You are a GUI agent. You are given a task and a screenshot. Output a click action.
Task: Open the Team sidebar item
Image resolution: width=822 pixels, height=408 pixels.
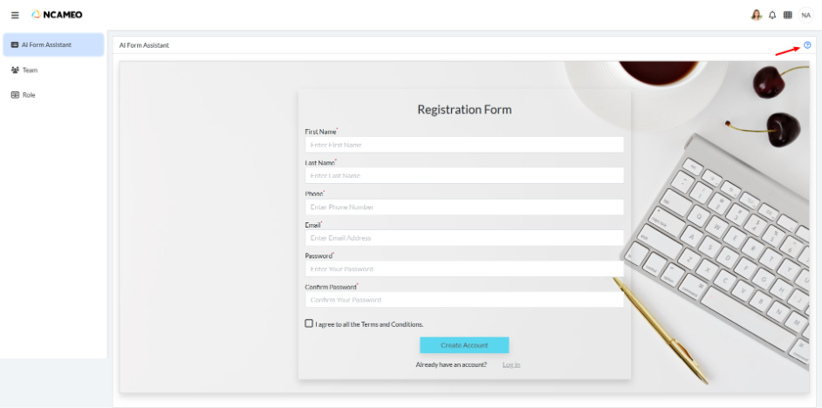30,70
